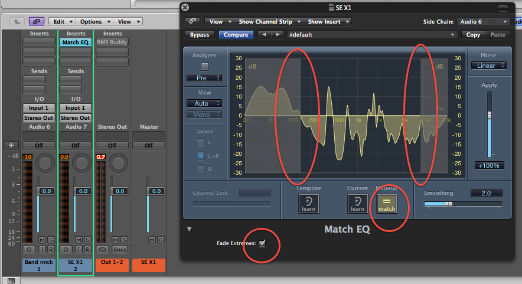Open the Phase Linear dropdown
Viewport: 522px width, 284px height.
tap(489, 66)
